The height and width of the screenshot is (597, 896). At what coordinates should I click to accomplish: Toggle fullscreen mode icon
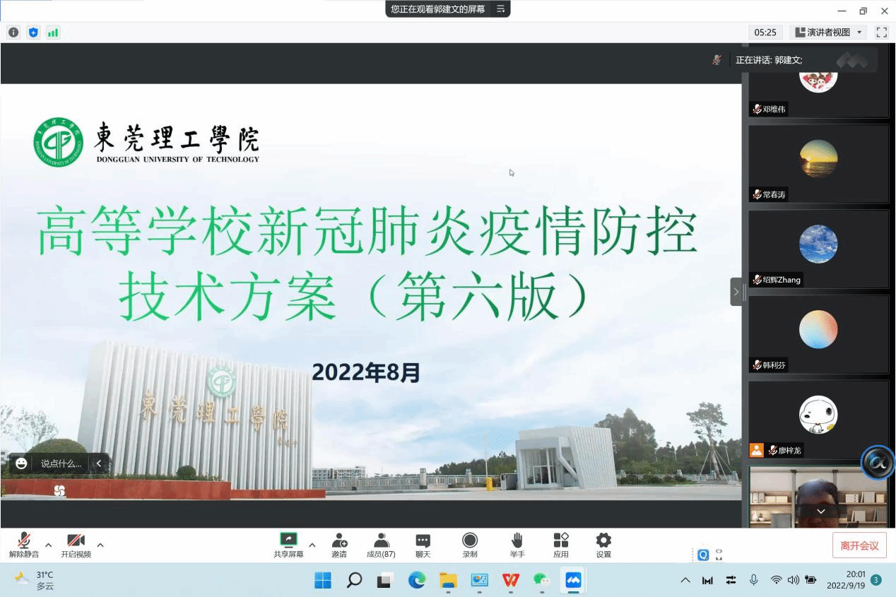point(881,32)
